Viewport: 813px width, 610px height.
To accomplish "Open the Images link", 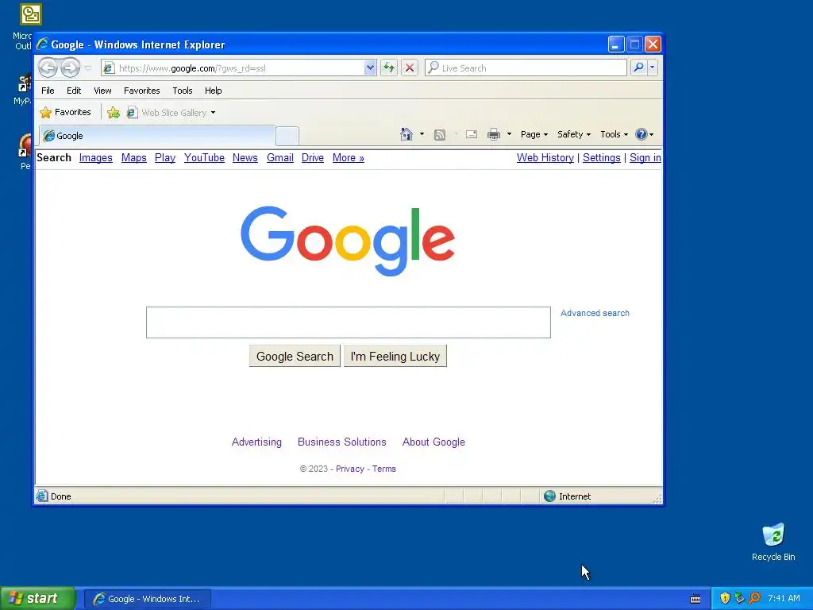I will click(x=96, y=158).
